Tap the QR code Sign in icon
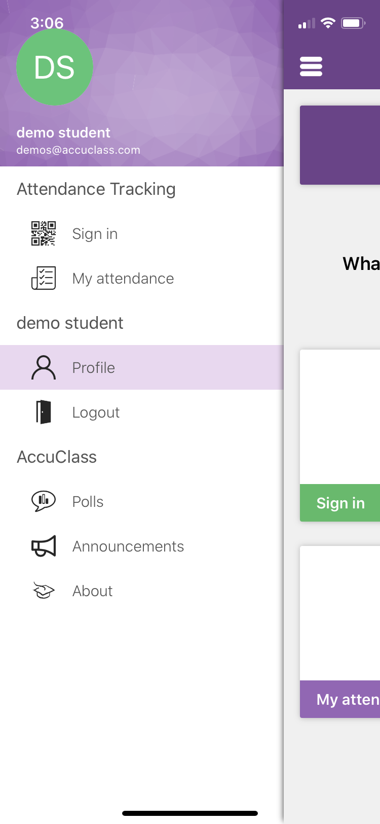 [x=44, y=233]
